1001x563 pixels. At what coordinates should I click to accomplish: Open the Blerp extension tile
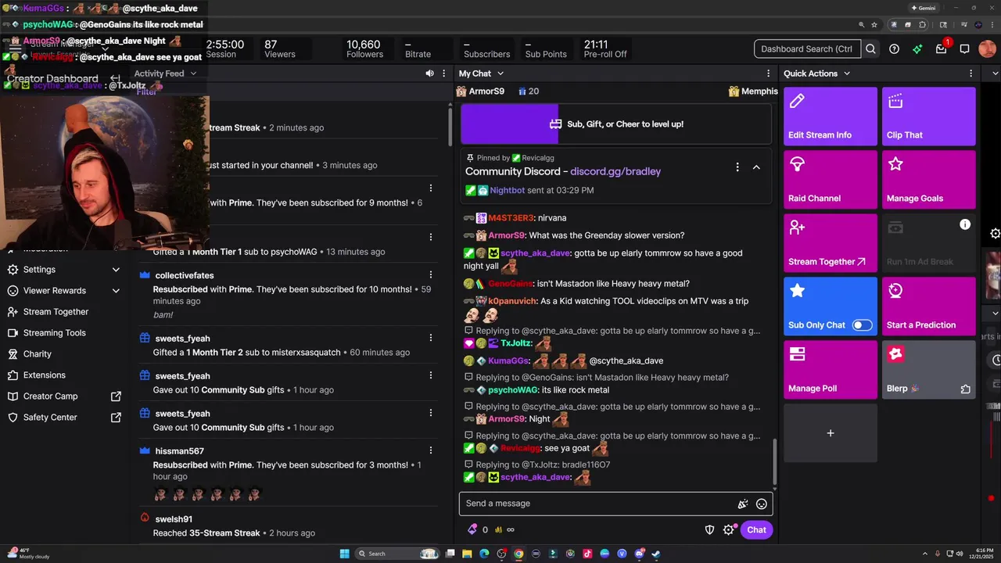coord(929,369)
